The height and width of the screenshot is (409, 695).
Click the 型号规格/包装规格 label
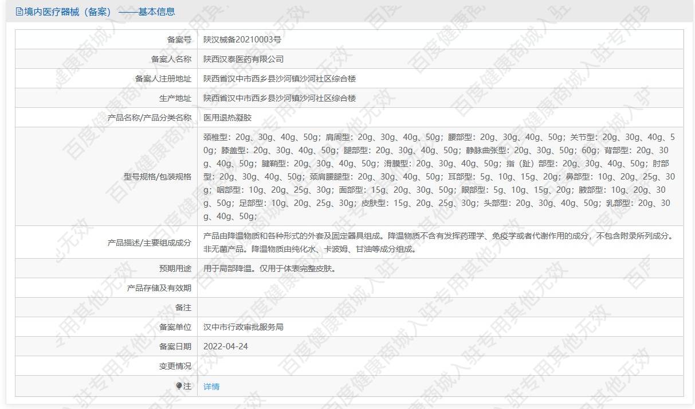coord(158,177)
